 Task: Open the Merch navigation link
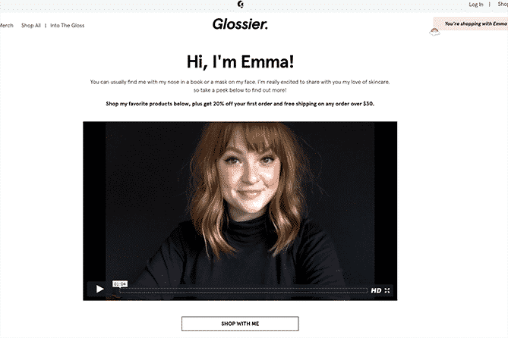(7, 26)
